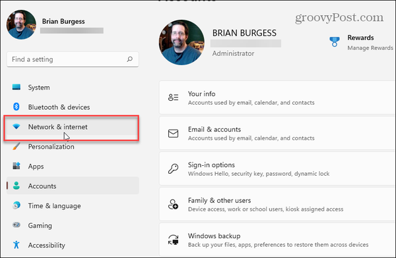The image size is (396, 258).
Task: Open the Your info card
Action: (277, 97)
